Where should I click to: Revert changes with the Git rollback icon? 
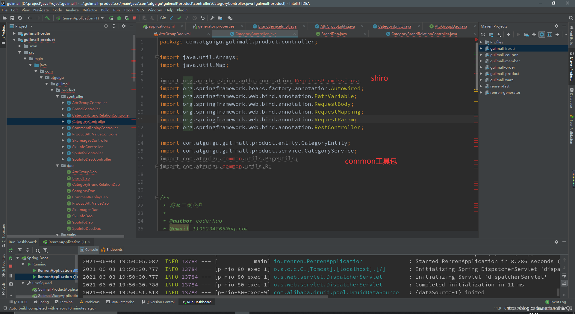(202, 18)
